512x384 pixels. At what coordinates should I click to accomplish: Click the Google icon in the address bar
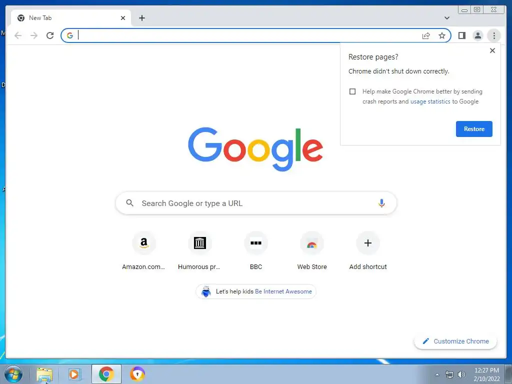pyautogui.click(x=70, y=35)
